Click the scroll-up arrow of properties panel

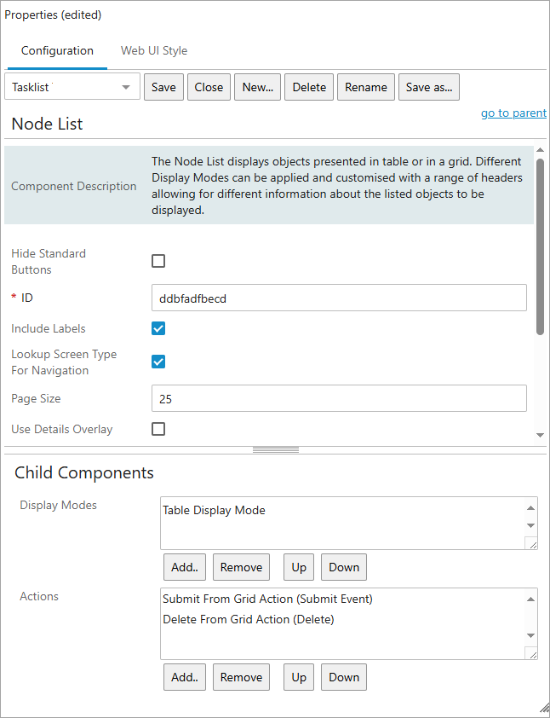(540, 152)
